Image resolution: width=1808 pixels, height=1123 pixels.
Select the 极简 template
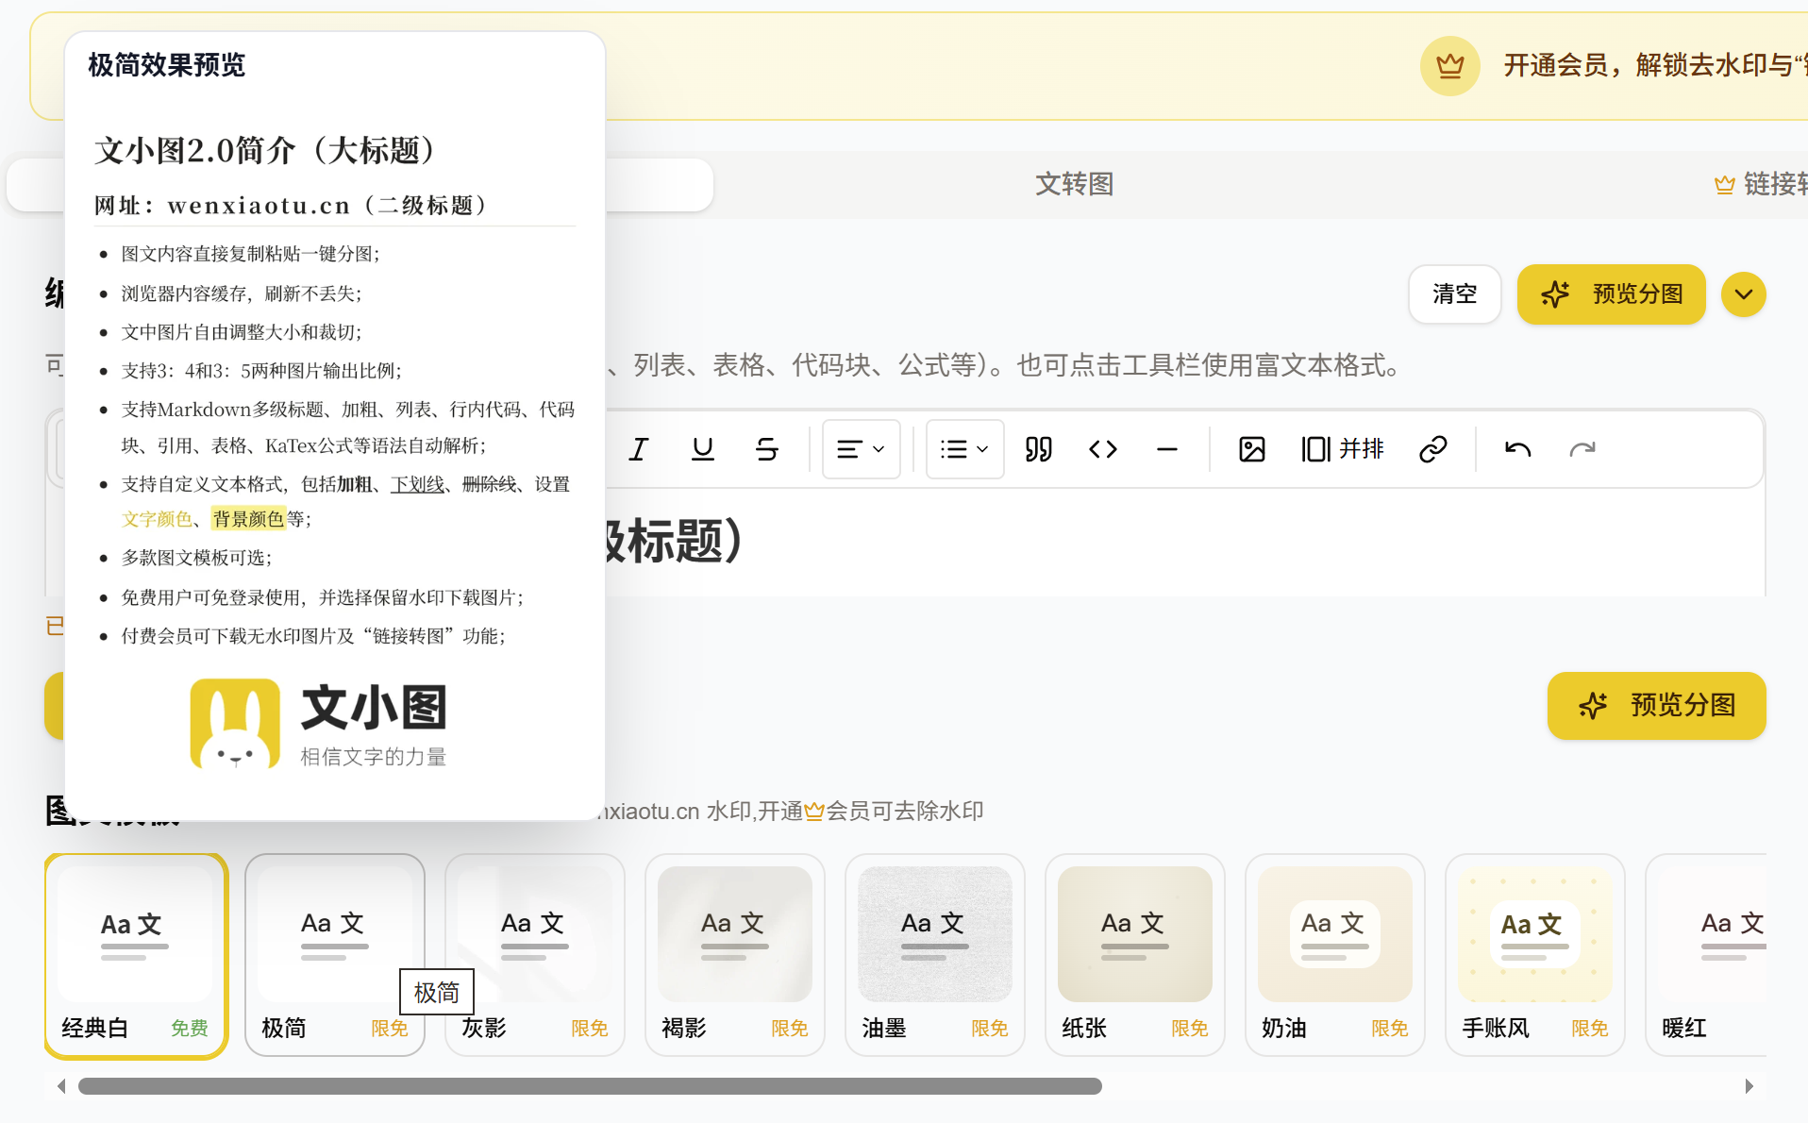[x=335, y=956]
